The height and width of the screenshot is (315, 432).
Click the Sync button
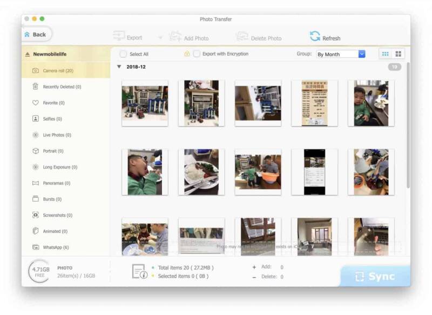375,276
